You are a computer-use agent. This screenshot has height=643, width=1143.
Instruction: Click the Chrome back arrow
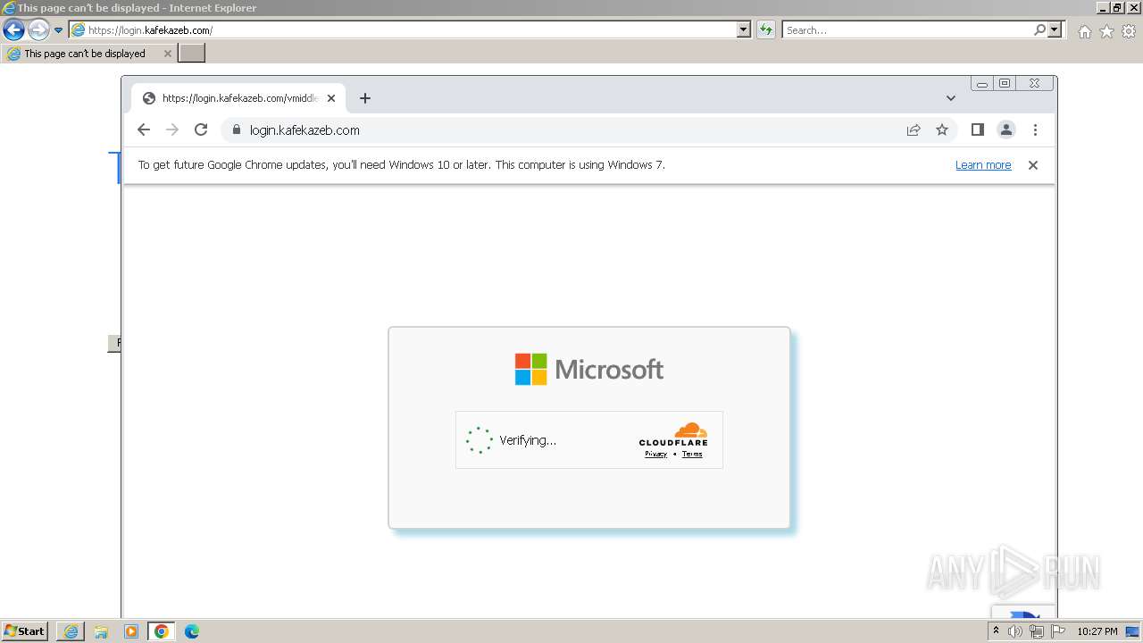[144, 129]
